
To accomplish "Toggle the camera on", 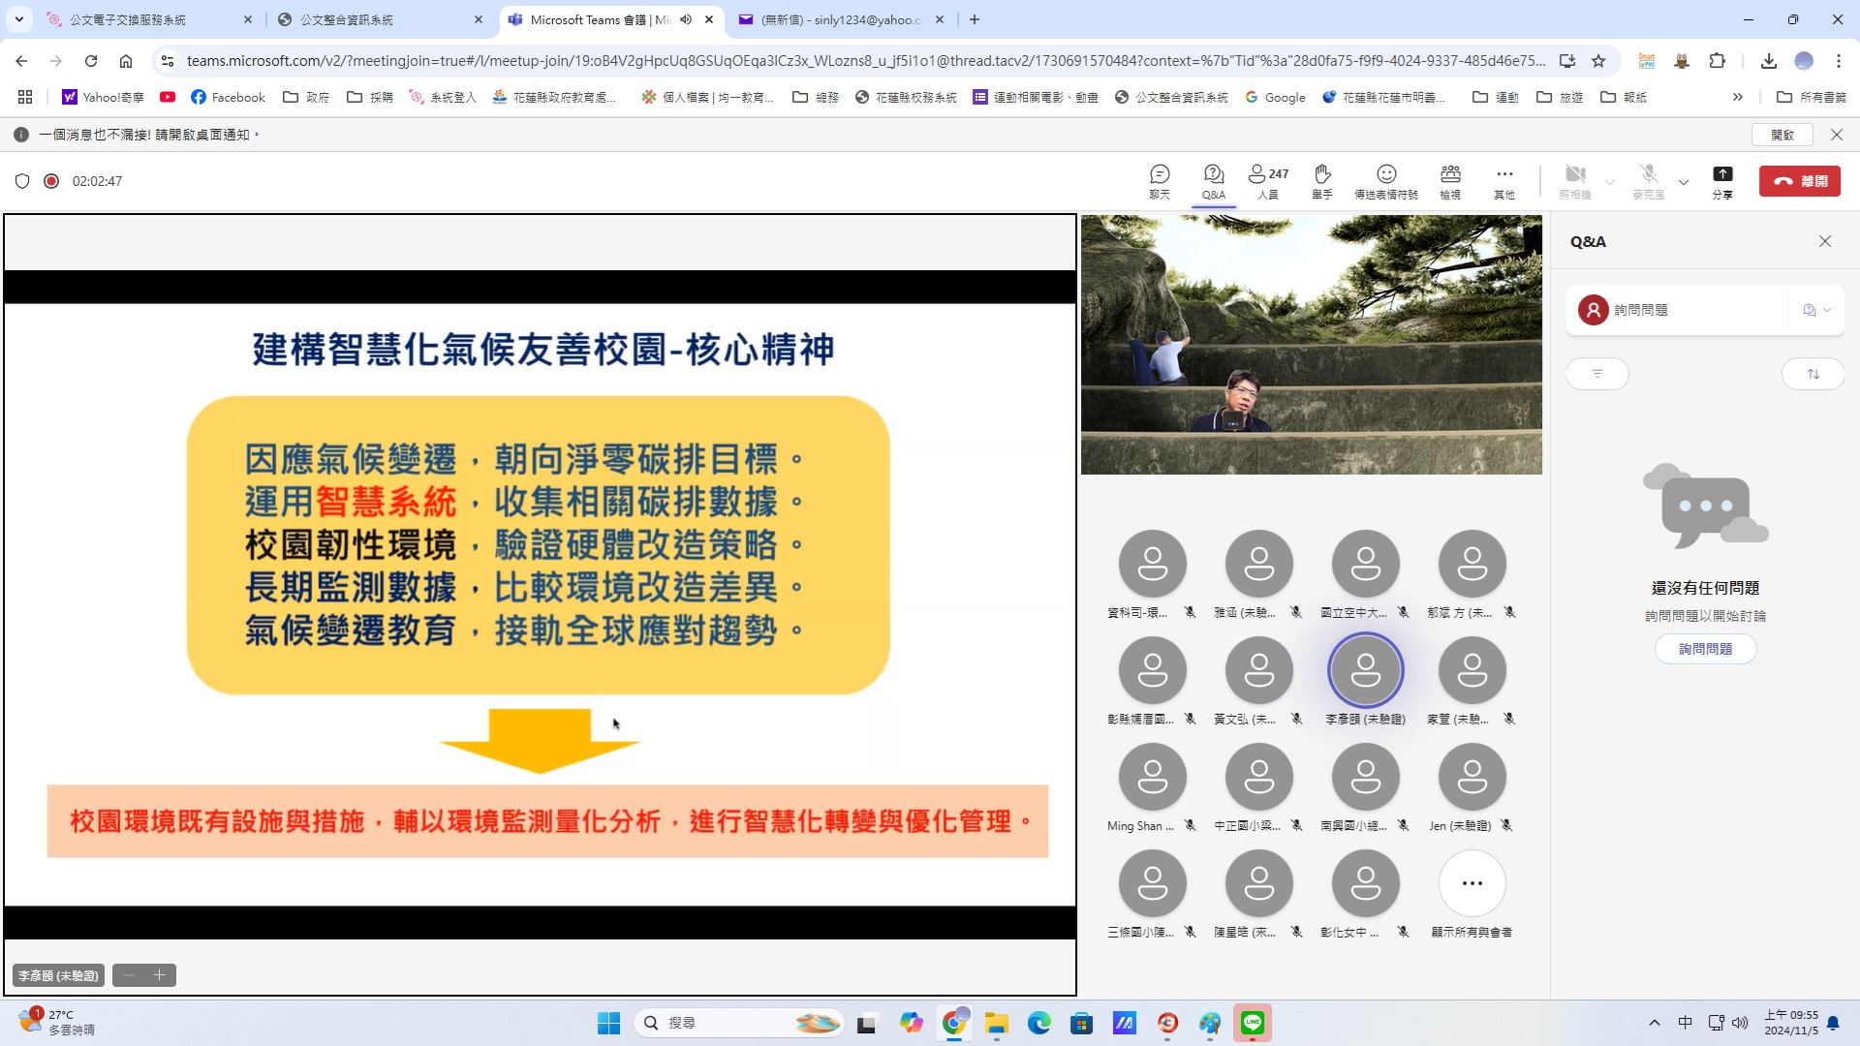I will (1575, 181).
